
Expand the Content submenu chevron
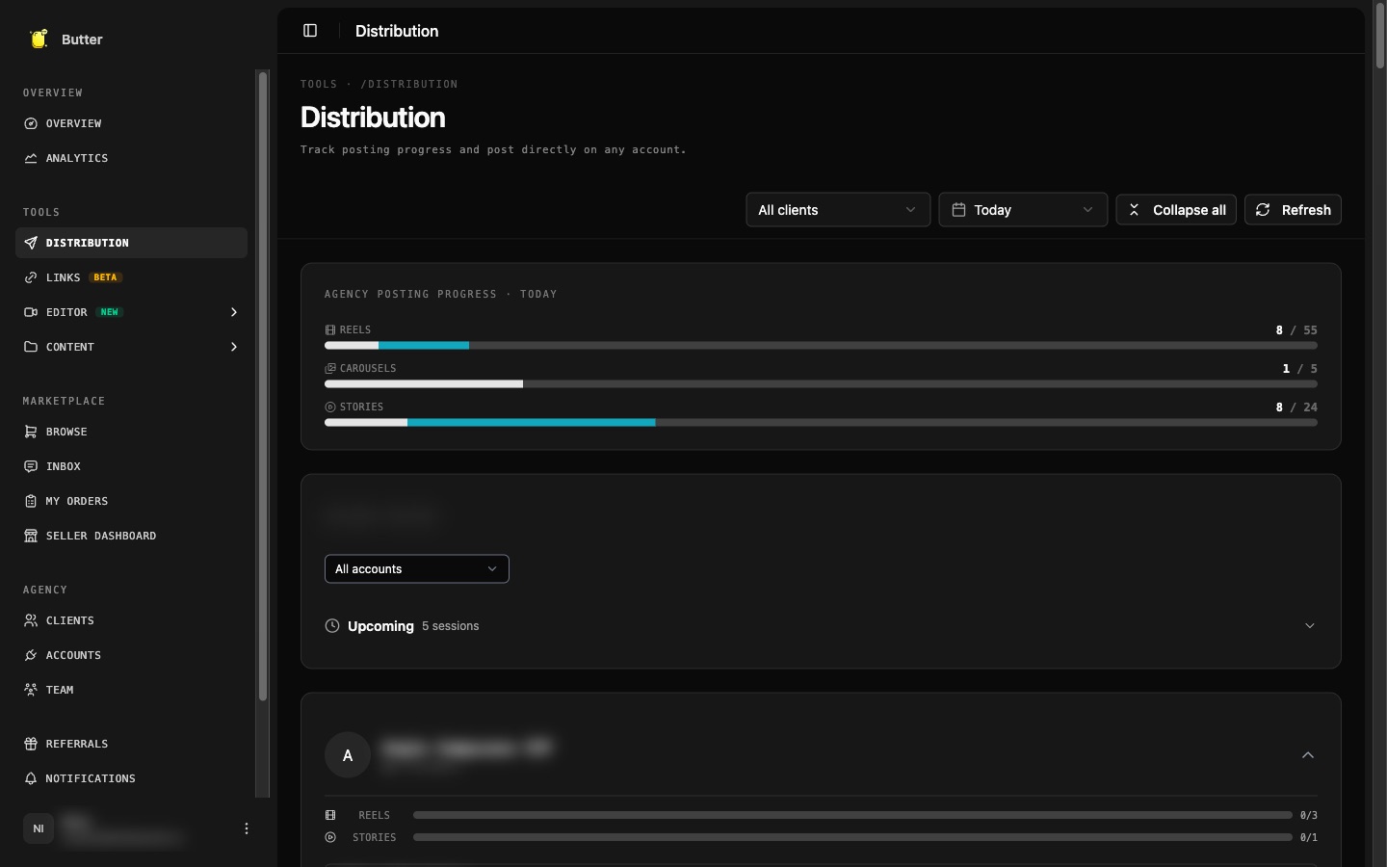point(234,347)
